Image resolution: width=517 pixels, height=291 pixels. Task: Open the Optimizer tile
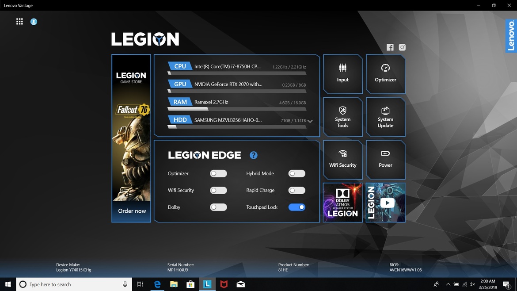coord(385,74)
